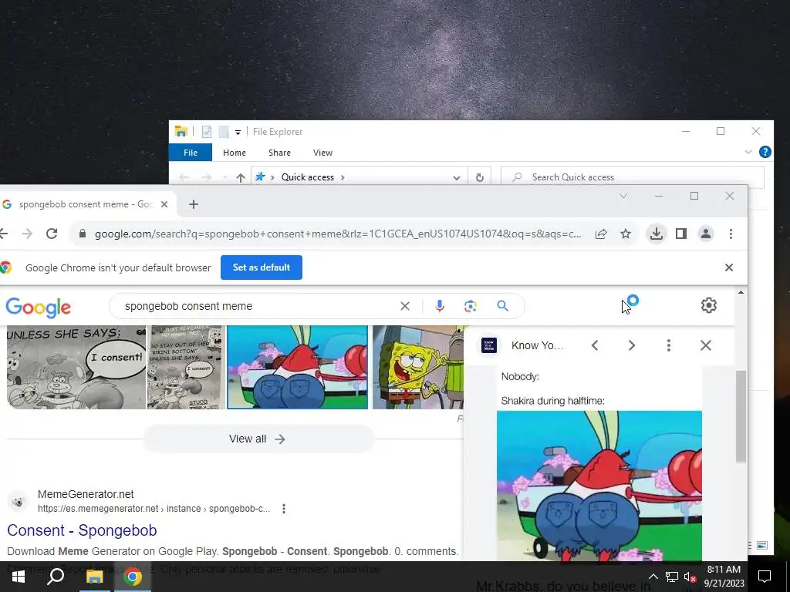Clear the Google search box
The width and height of the screenshot is (790, 592).
pos(404,306)
